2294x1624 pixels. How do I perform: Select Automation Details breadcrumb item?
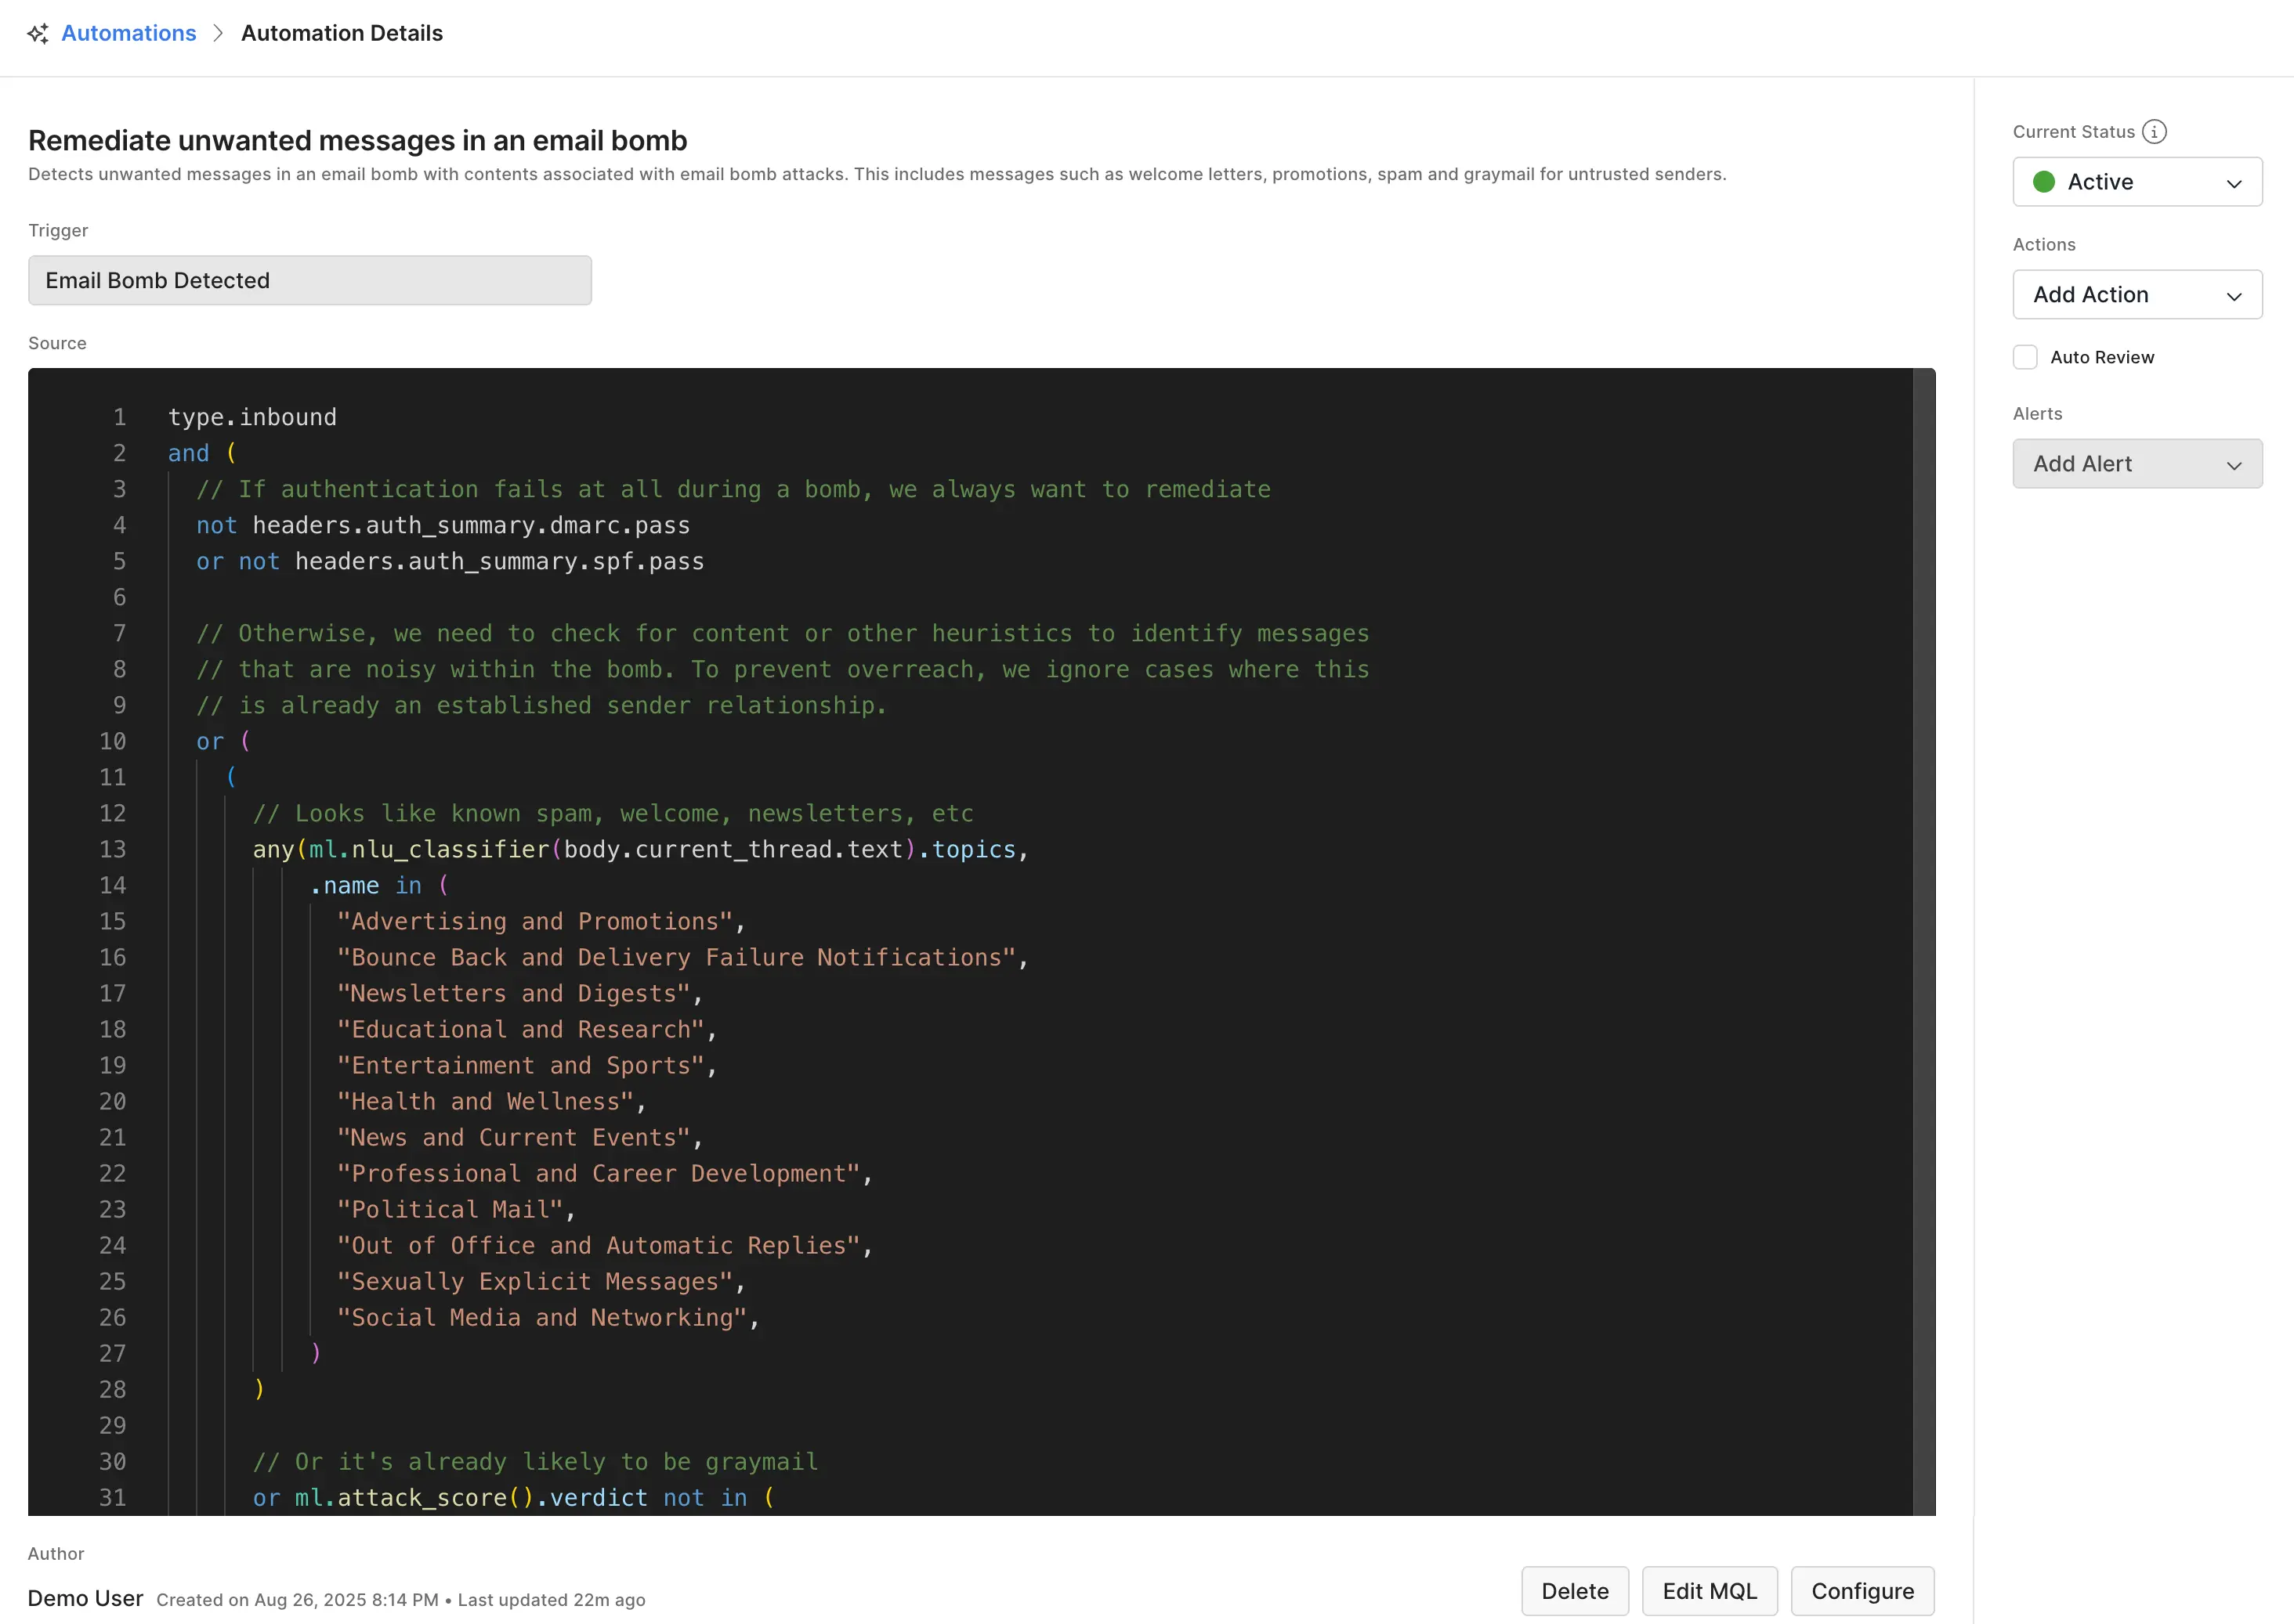(x=341, y=34)
